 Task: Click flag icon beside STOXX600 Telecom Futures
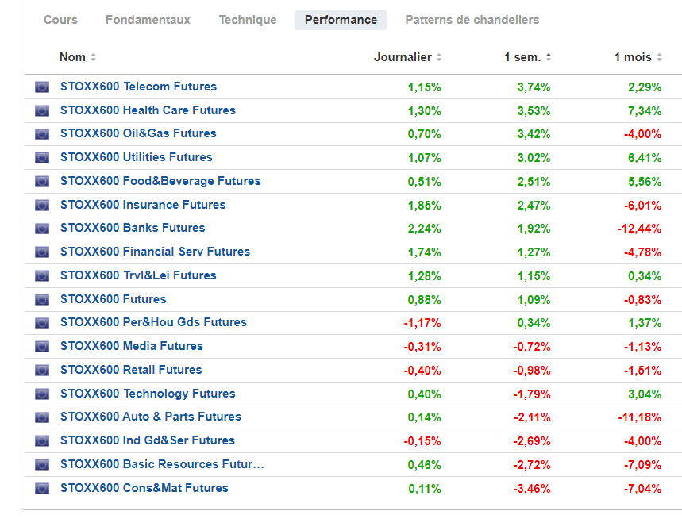[x=42, y=87]
